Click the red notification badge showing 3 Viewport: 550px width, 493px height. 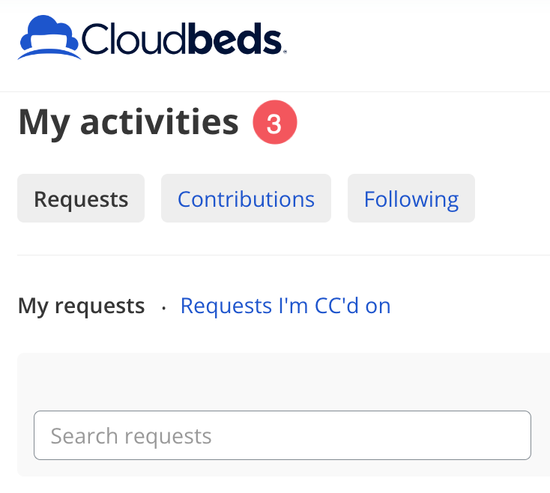275,124
